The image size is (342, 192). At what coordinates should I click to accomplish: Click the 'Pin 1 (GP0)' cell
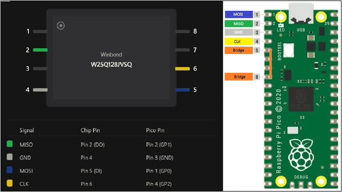tap(159, 171)
